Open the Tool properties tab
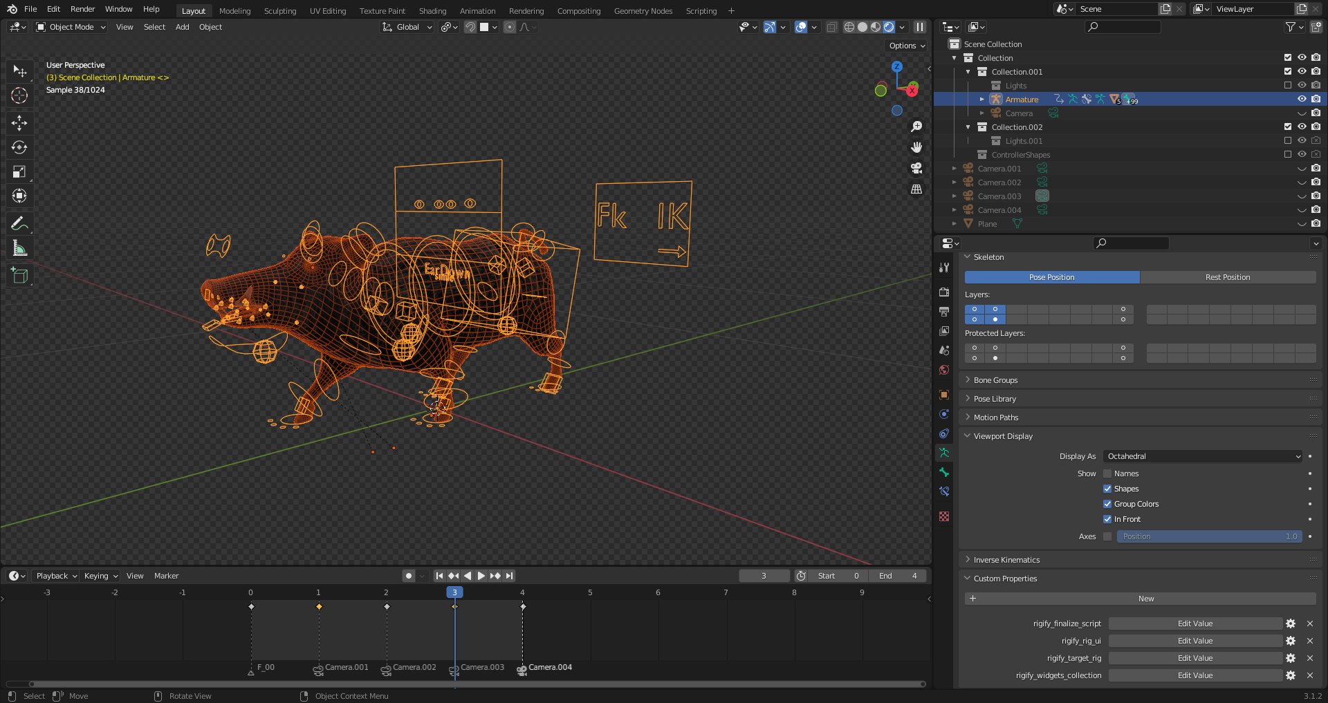This screenshot has width=1328, height=703. 944,268
